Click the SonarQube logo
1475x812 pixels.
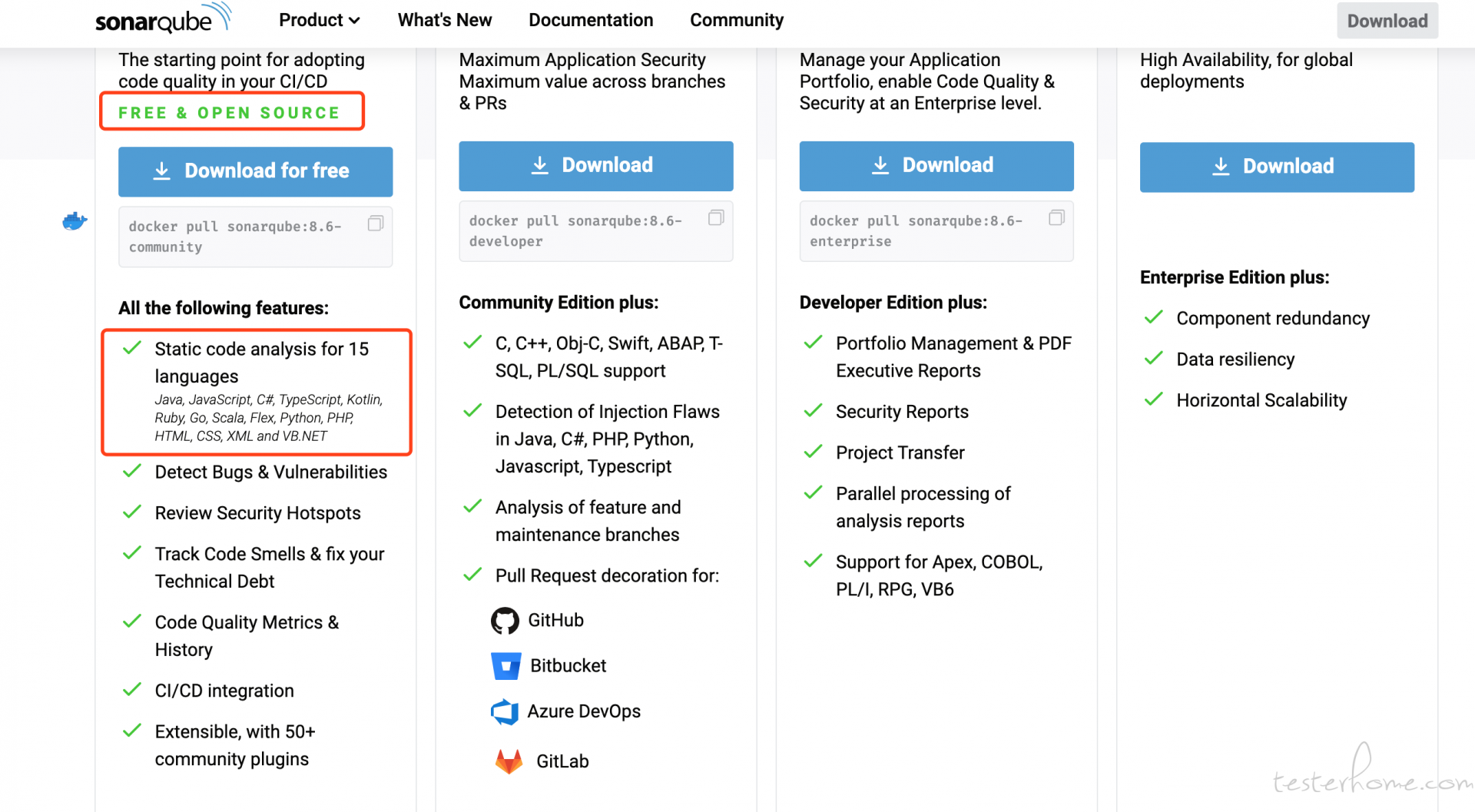(x=163, y=18)
